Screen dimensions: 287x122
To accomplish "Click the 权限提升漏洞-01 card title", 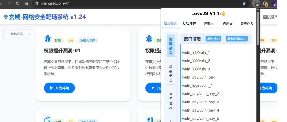I will [62, 50].
